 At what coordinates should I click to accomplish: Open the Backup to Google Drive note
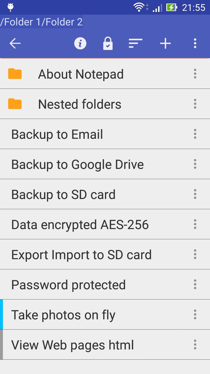[x=105, y=164]
